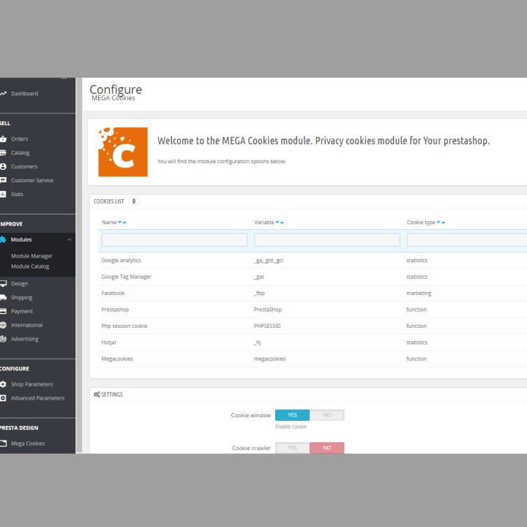Screen dimensions: 527x527
Task: Sort Name column ascending
Action: click(x=124, y=223)
